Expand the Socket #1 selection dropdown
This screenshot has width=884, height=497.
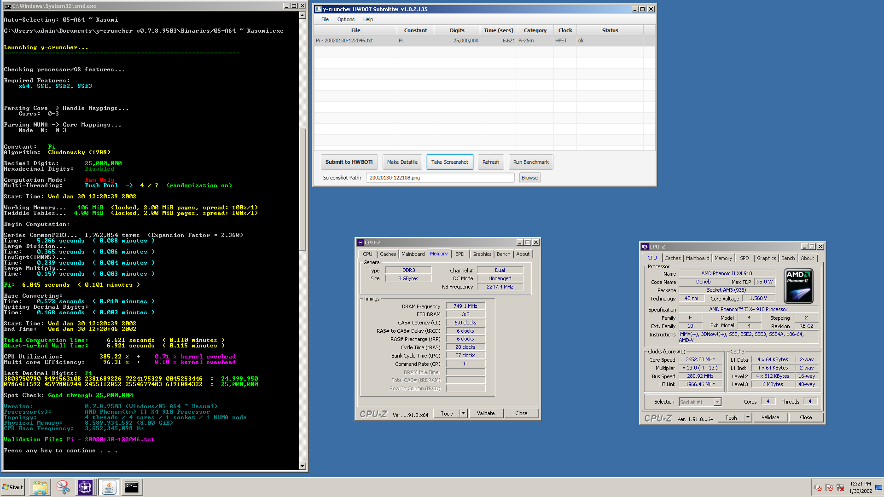(717, 402)
